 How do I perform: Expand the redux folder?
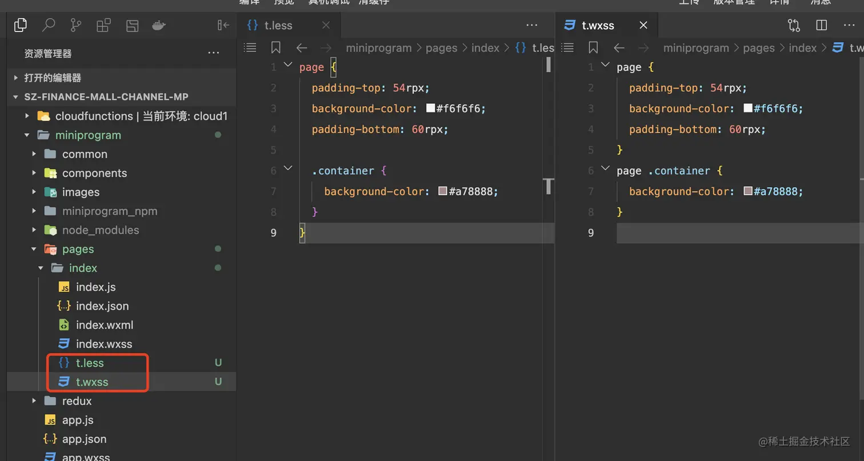pos(77,401)
